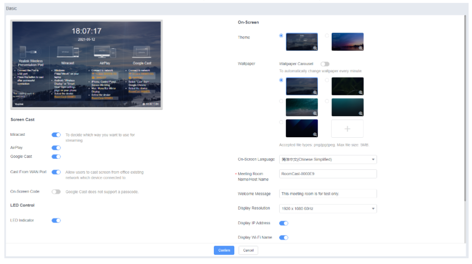Click the Welcome Message text field
472x264 pixels.
tap(328, 193)
